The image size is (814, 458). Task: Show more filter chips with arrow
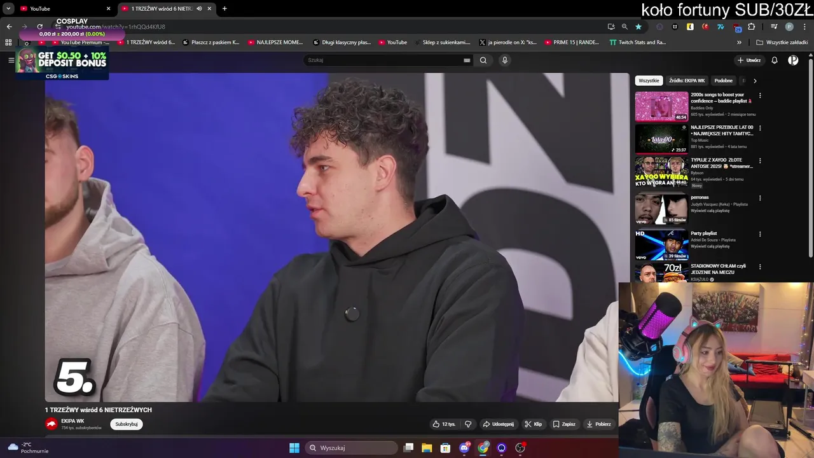coord(755,81)
